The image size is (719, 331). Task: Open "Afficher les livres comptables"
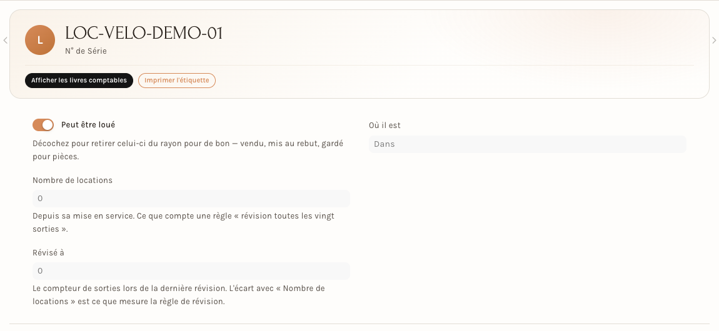pos(79,81)
